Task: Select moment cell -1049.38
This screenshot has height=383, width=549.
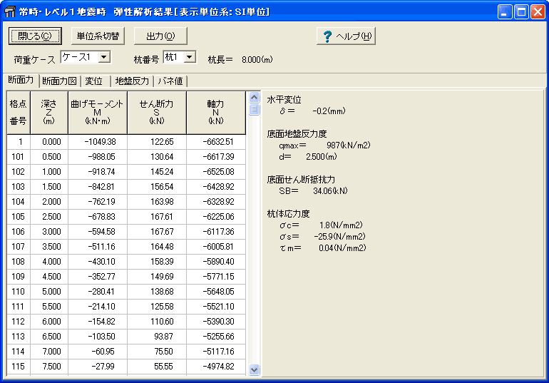Action: pyautogui.click(x=98, y=142)
